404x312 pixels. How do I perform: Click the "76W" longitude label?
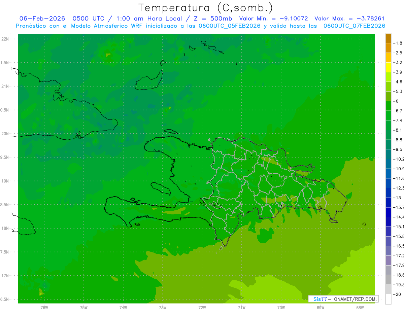pos(44,308)
